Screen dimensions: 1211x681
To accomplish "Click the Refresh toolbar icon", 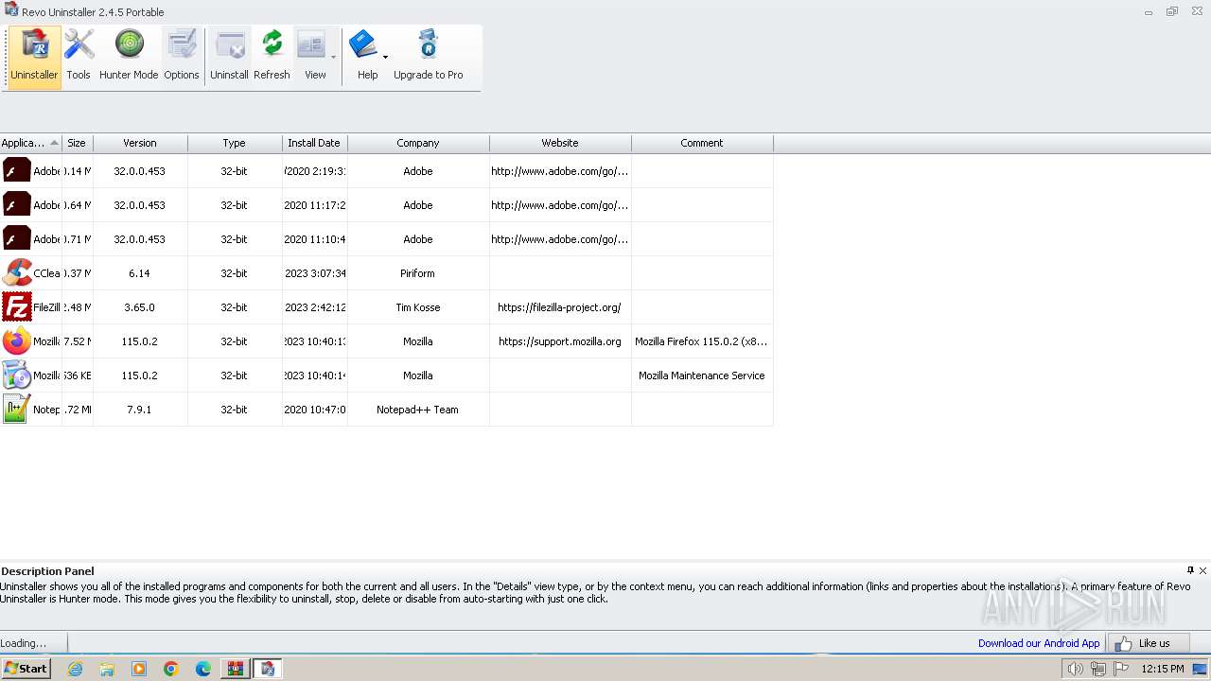I will click(x=272, y=57).
